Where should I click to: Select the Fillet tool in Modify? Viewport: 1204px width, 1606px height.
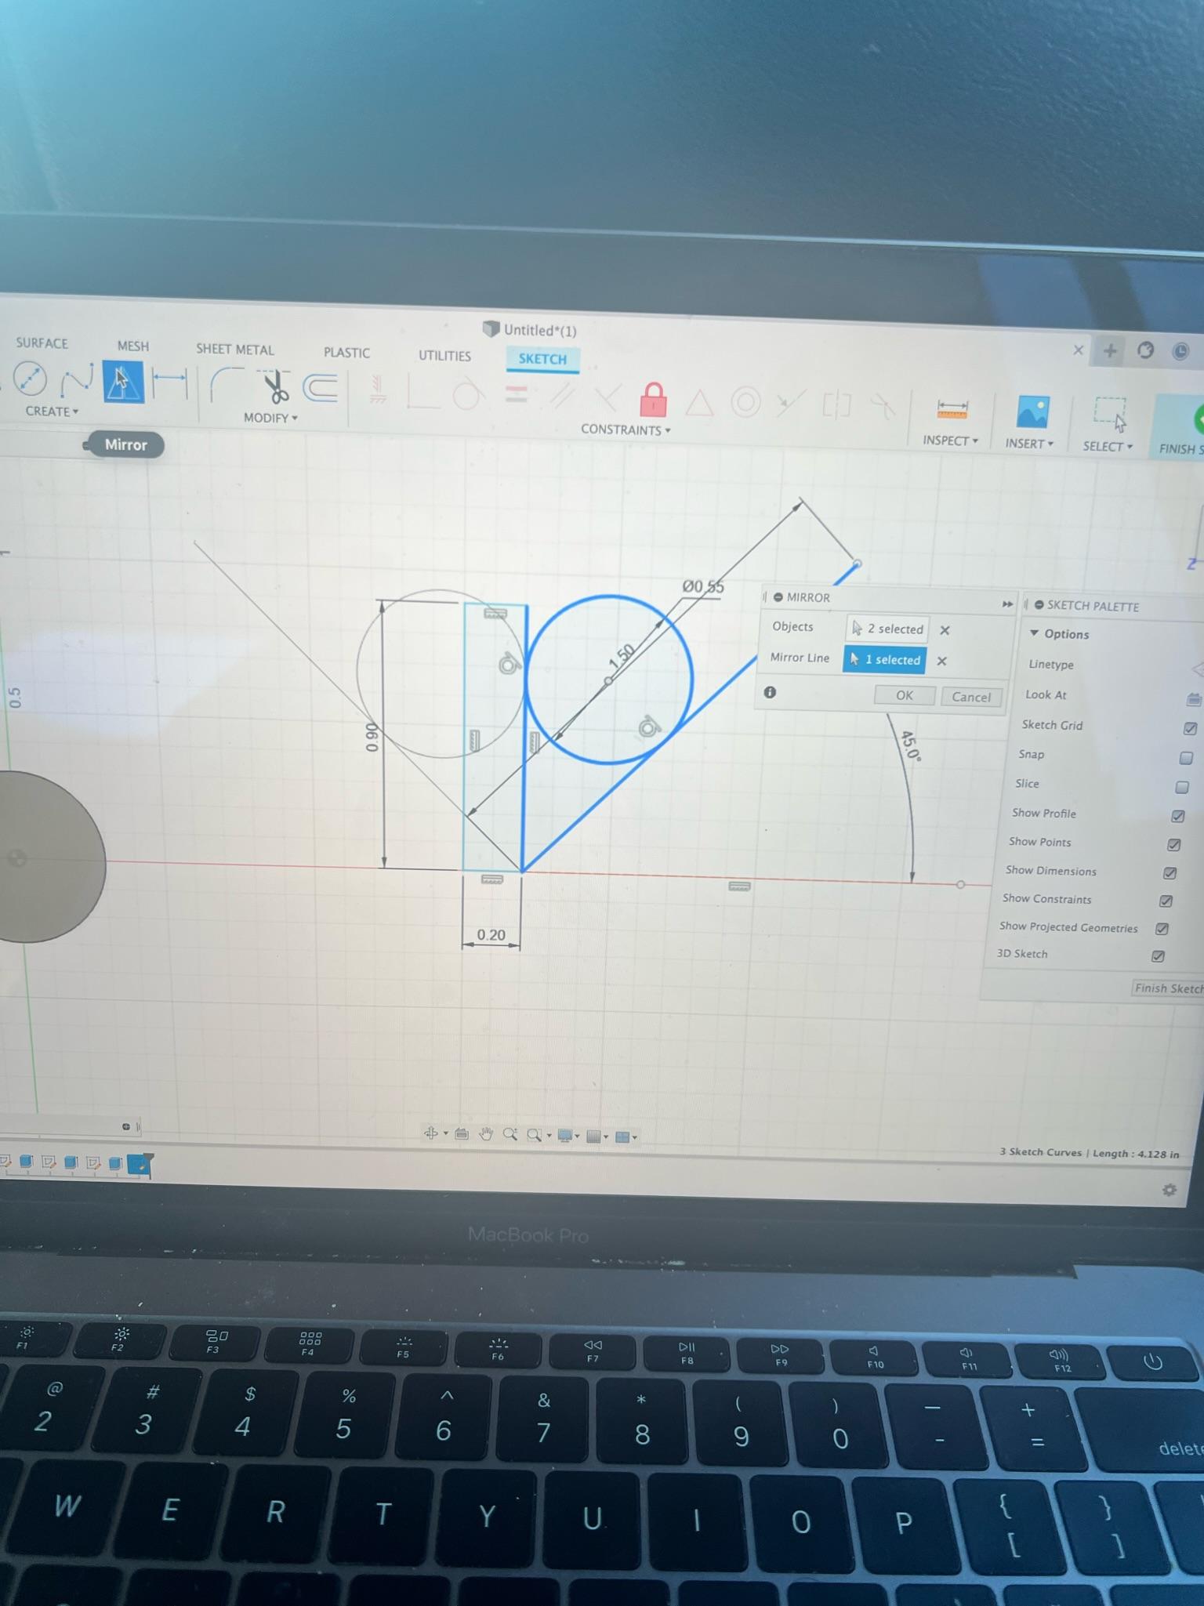pos(226,386)
